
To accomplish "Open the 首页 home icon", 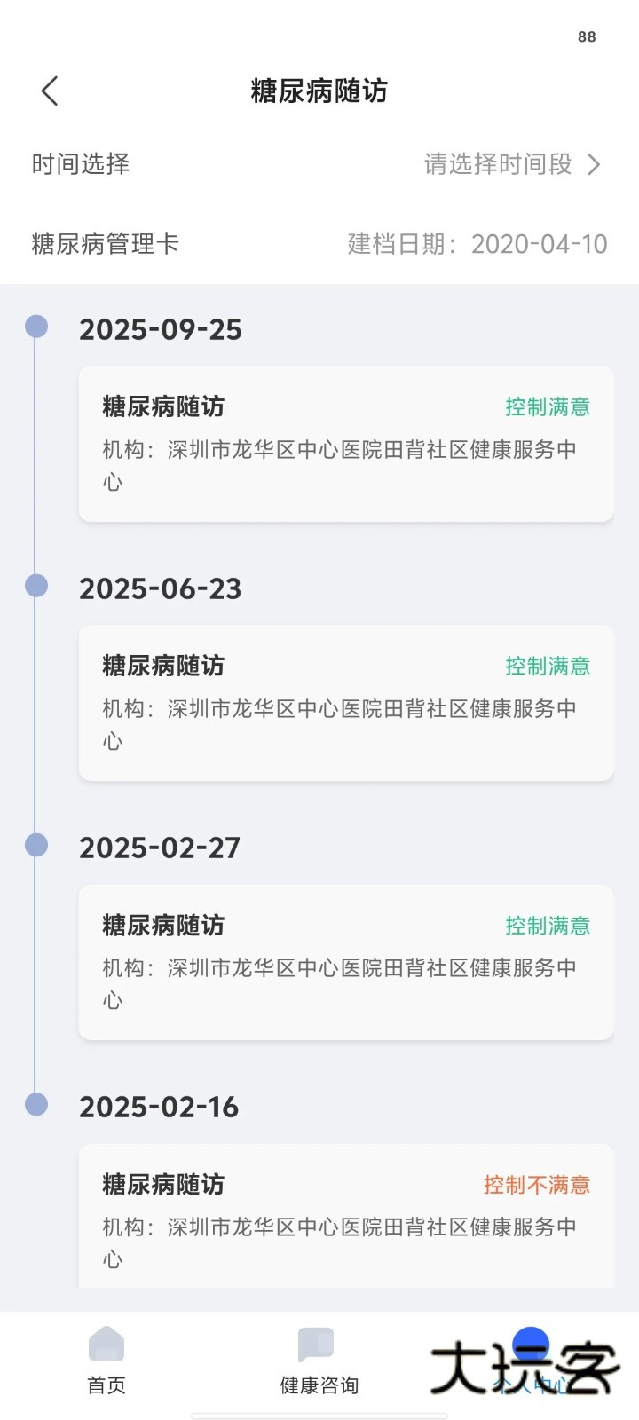I will click(x=106, y=1345).
